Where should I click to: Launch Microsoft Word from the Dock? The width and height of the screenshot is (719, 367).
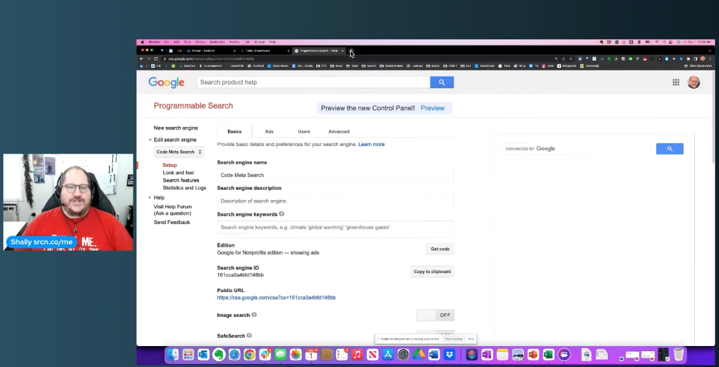[x=434, y=355]
